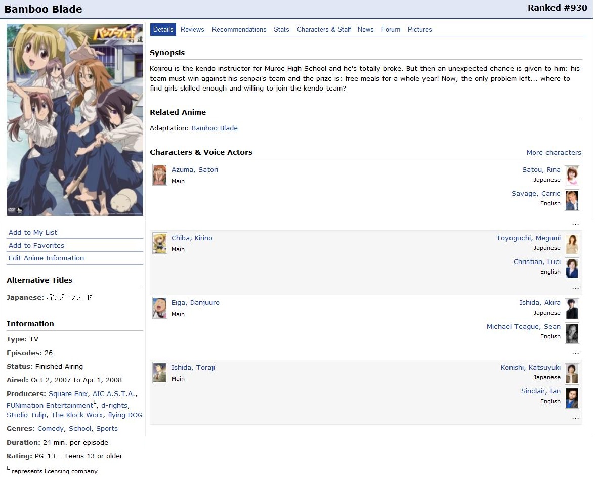Open flying DOG producer link
This screenshot has width=595, height=482.
tap(125, 415)
